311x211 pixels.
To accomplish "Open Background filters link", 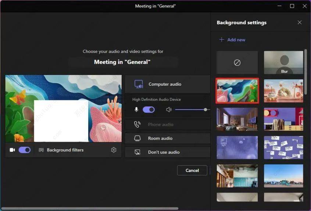I will pyautogui.click(x=65, y=150).
